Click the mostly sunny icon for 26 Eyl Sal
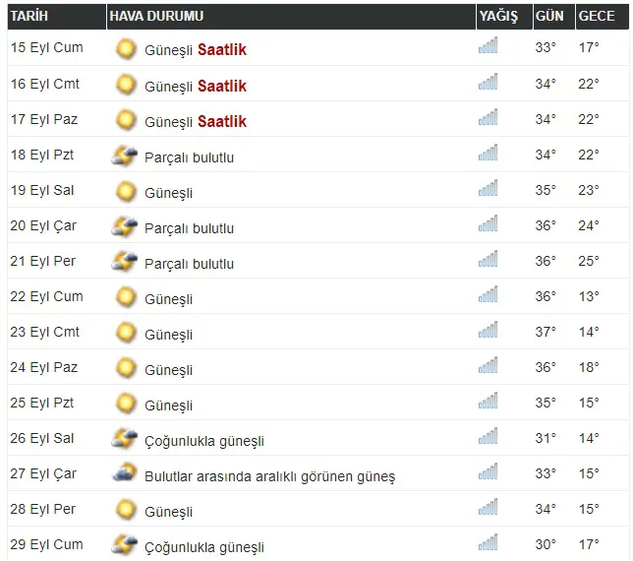Image resolution: width=633 pixels, height=561 pixels. (125, 439)
